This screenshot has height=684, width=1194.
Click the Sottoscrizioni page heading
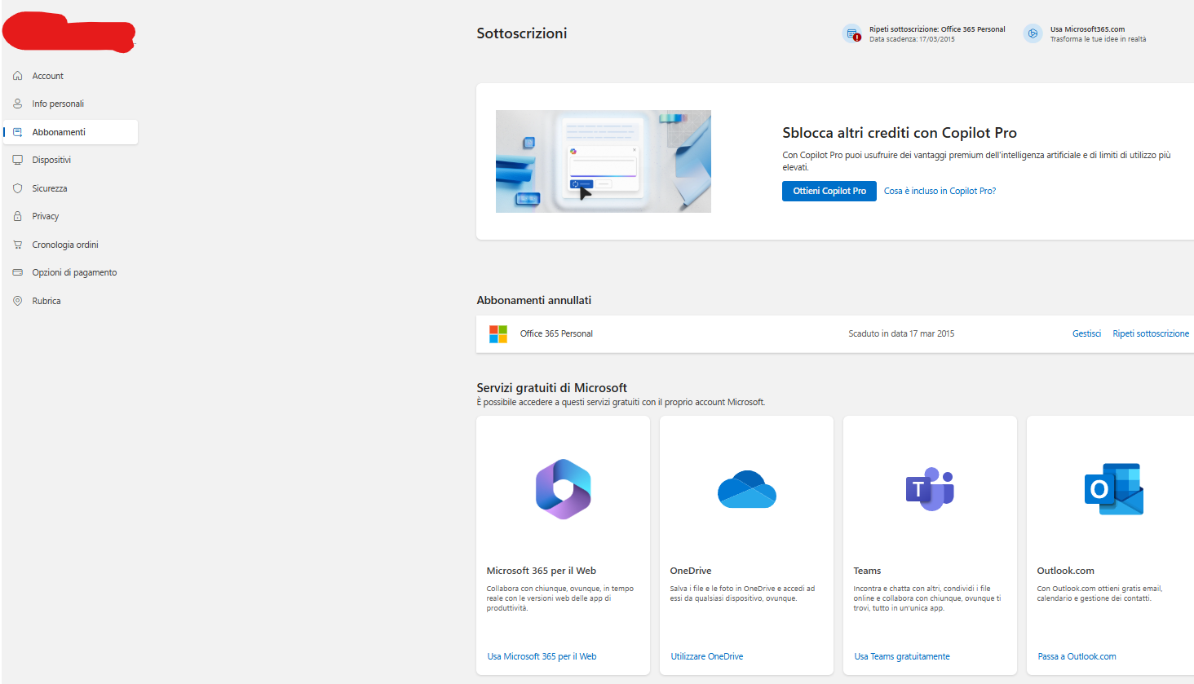522,33
